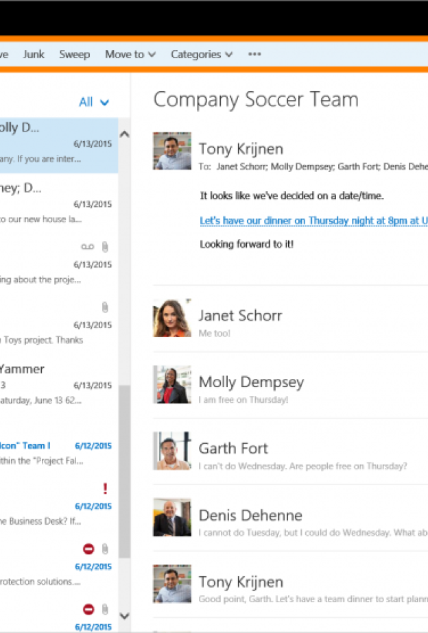Open the All filter dropdown
The height and width of the screenshot is (633, 428).
[94, 101]
